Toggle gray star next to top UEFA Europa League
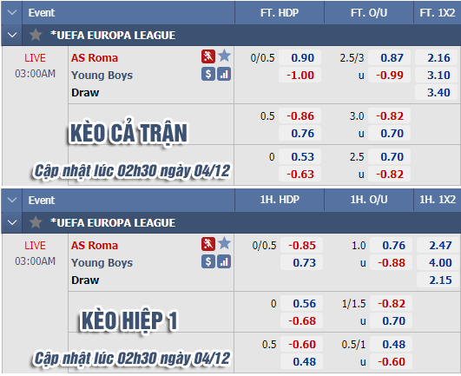Screen dimensions: 461x376 tap(36, 35)
